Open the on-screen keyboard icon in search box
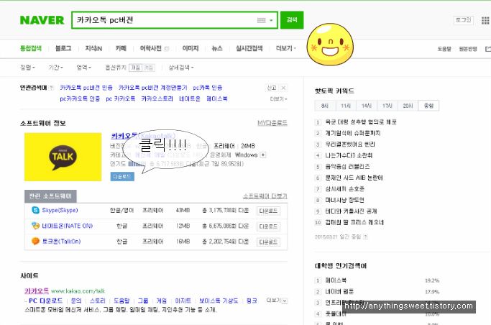The width and height of the screenshot is (491, 325). click(x=261, y=20)
